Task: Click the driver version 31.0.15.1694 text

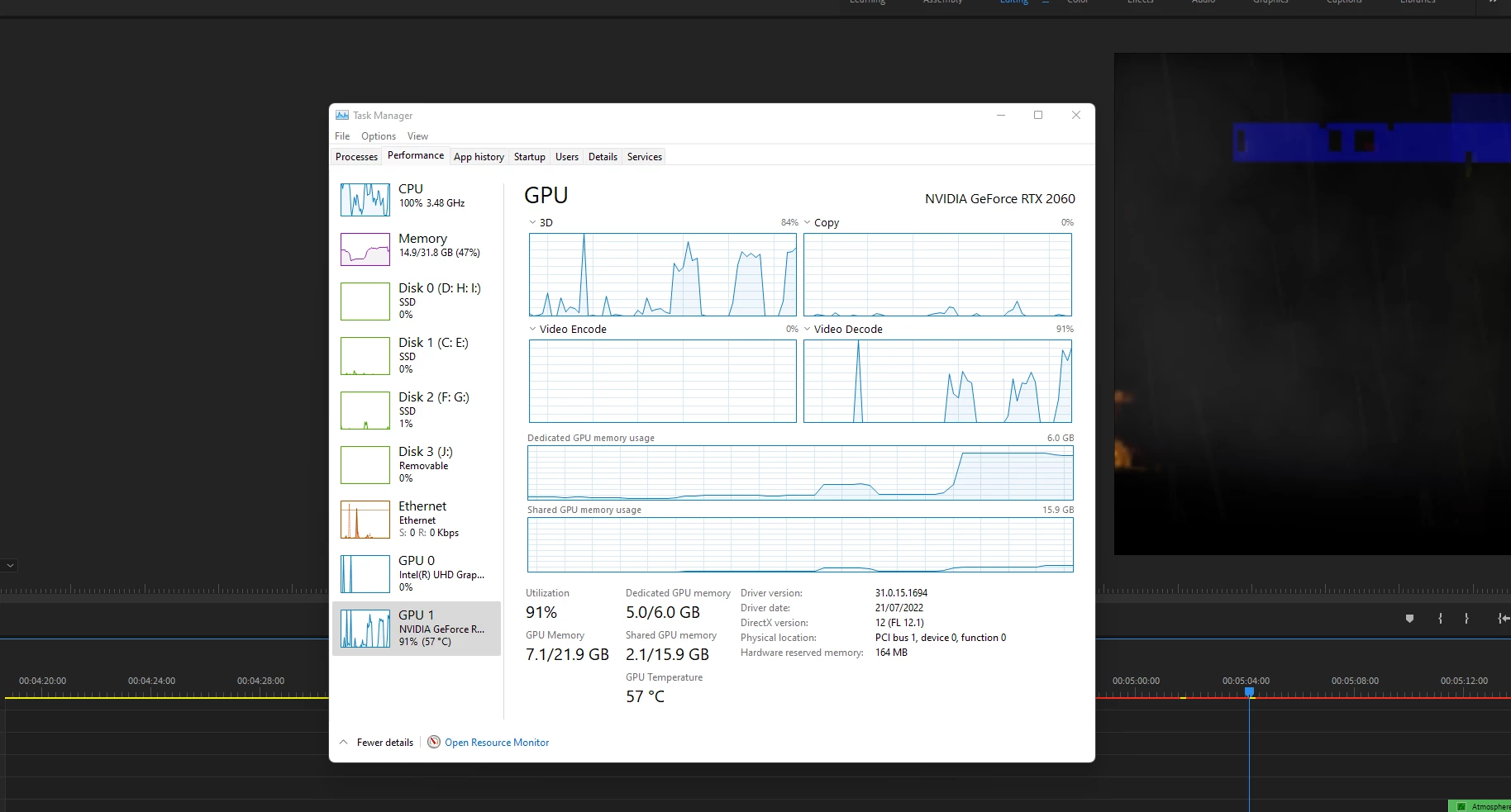Action: pyautogui.click(x=901, y=593)
